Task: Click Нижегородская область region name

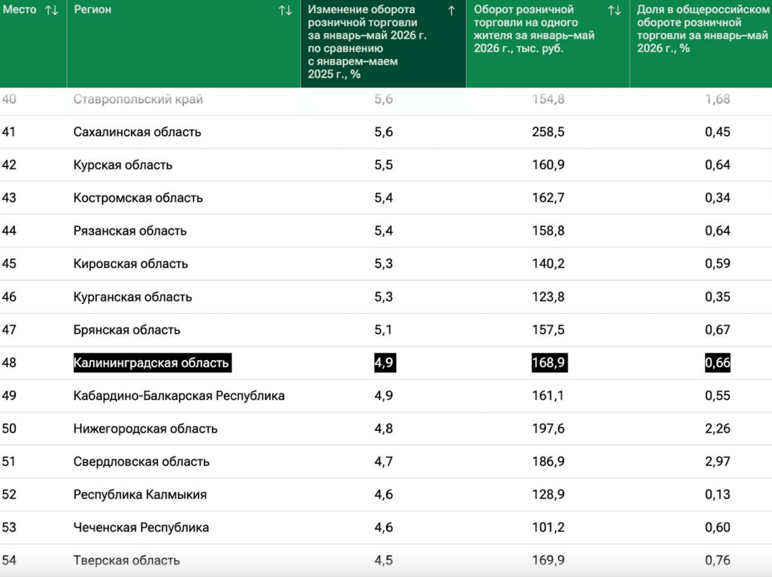Action: click(146, 428)
